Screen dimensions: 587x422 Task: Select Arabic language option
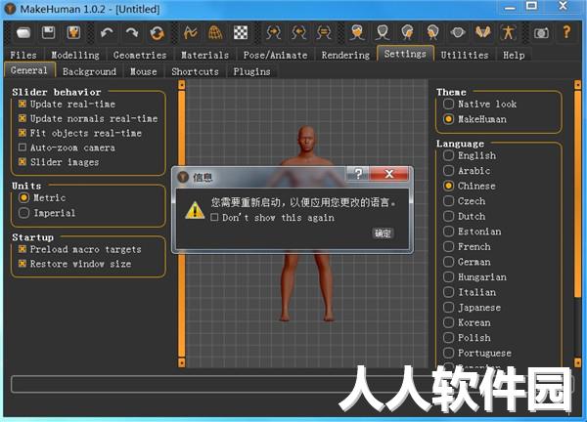pyautogui.click(x=448, y=170)
